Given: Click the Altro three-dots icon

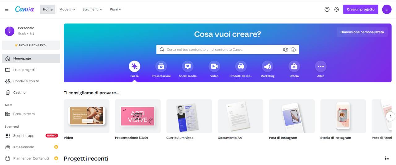Looking at the screenshot, I should (321, 66).
